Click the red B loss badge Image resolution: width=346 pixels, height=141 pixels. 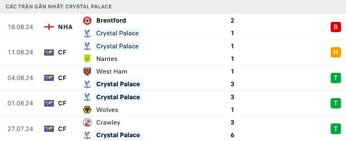pyautogui.click(x=336, y=27)
